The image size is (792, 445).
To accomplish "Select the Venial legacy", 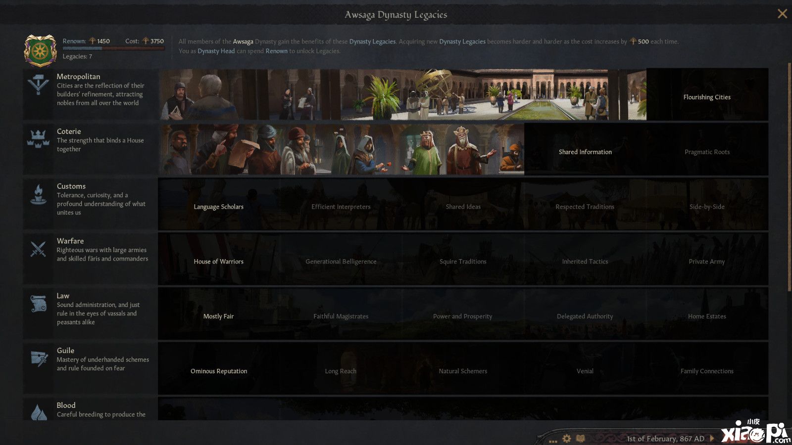I will (585, 369).
